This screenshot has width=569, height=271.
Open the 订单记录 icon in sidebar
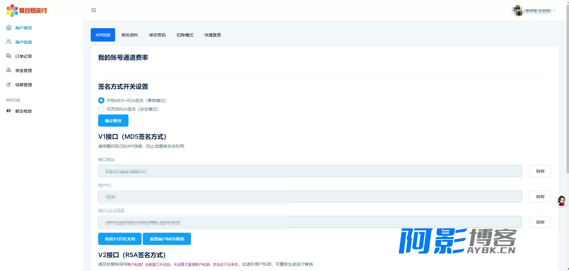[x=9, y=56]
